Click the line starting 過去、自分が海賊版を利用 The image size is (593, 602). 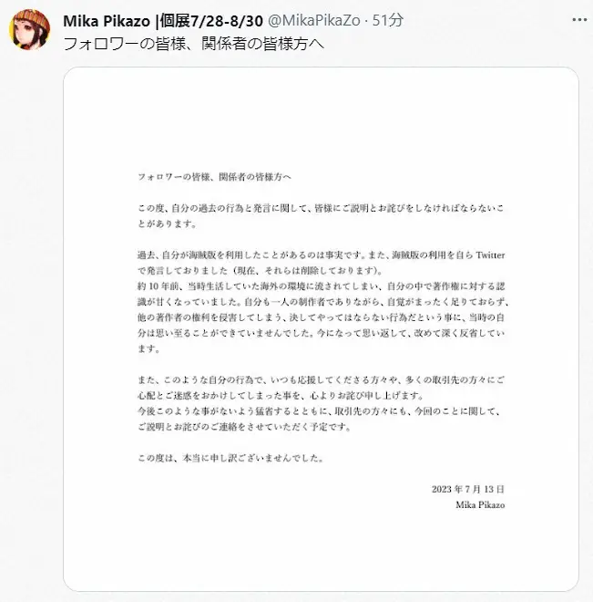321,254
